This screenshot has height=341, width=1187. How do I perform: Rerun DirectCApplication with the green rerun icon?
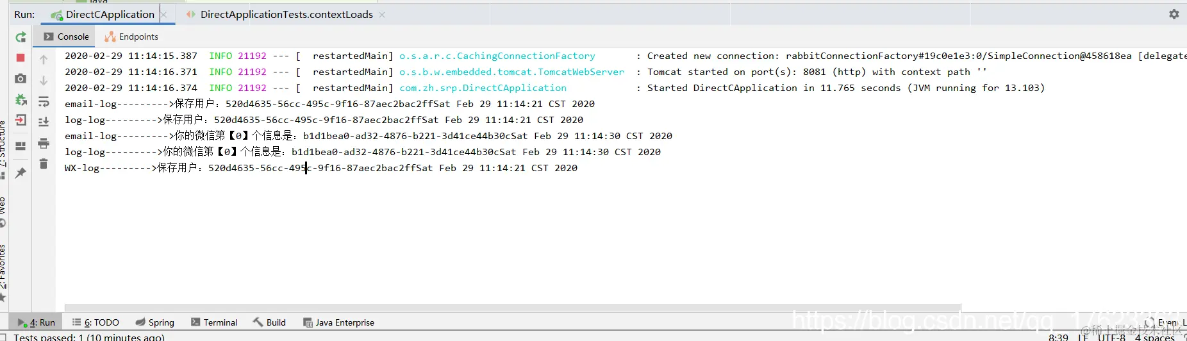21,37
